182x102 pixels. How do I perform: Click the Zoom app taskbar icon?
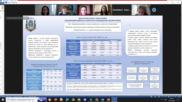[x=114, y=99]
